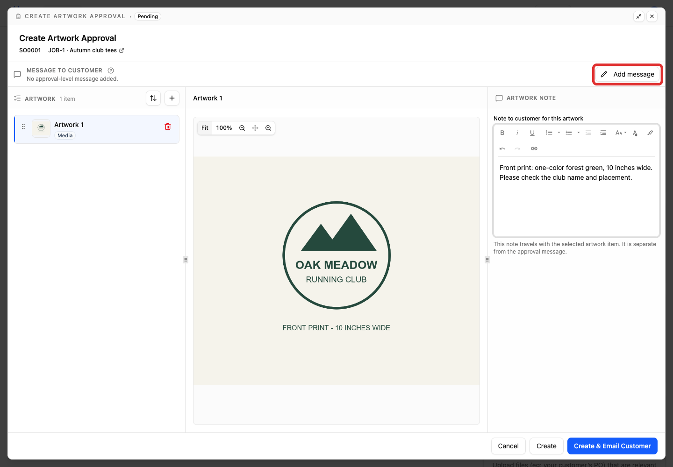Close the Create Artwork Approval dialog
The width and height of the screenshot is (673, 467).
click(652, 16)
